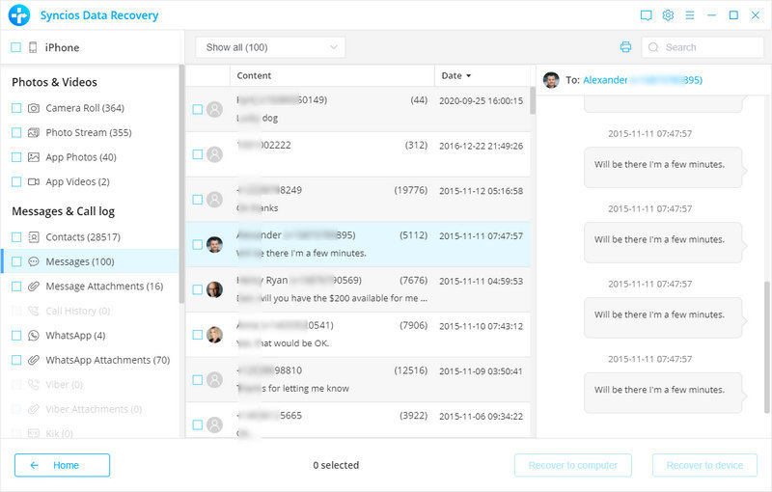
Task: Tick the App Photos checkbox
Action: coord(16,157)
